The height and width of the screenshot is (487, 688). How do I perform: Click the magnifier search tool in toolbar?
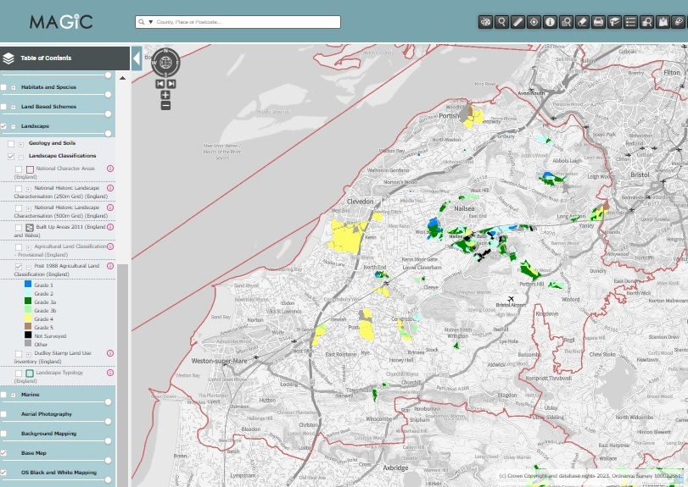[501, 22]
